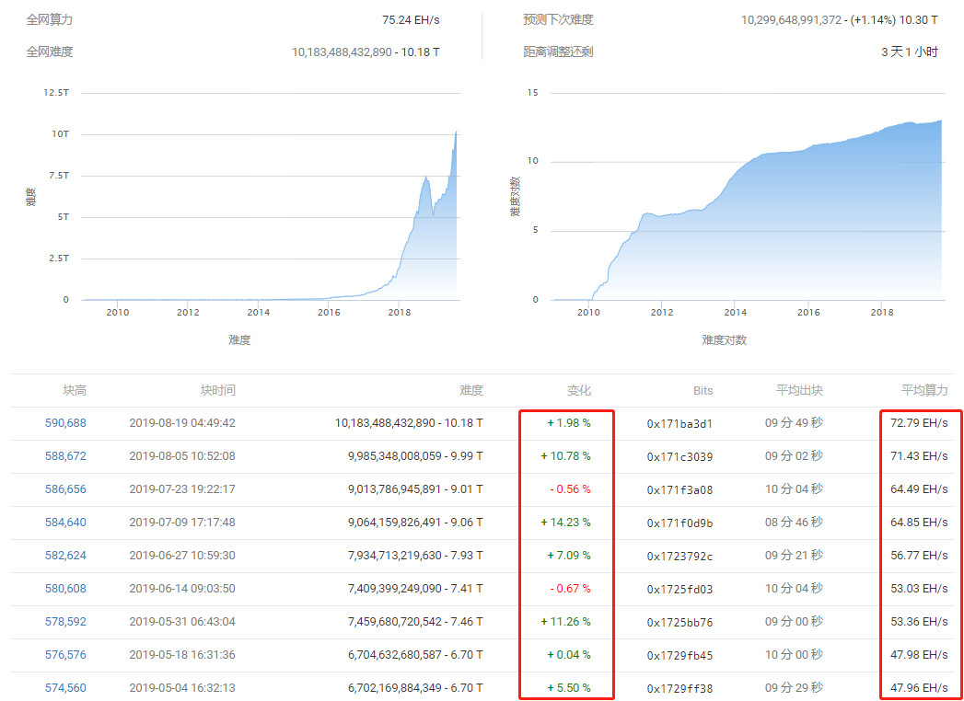Open block height 578,592 link
Viewport: 964px width, 701px height.
coord(65,622)
